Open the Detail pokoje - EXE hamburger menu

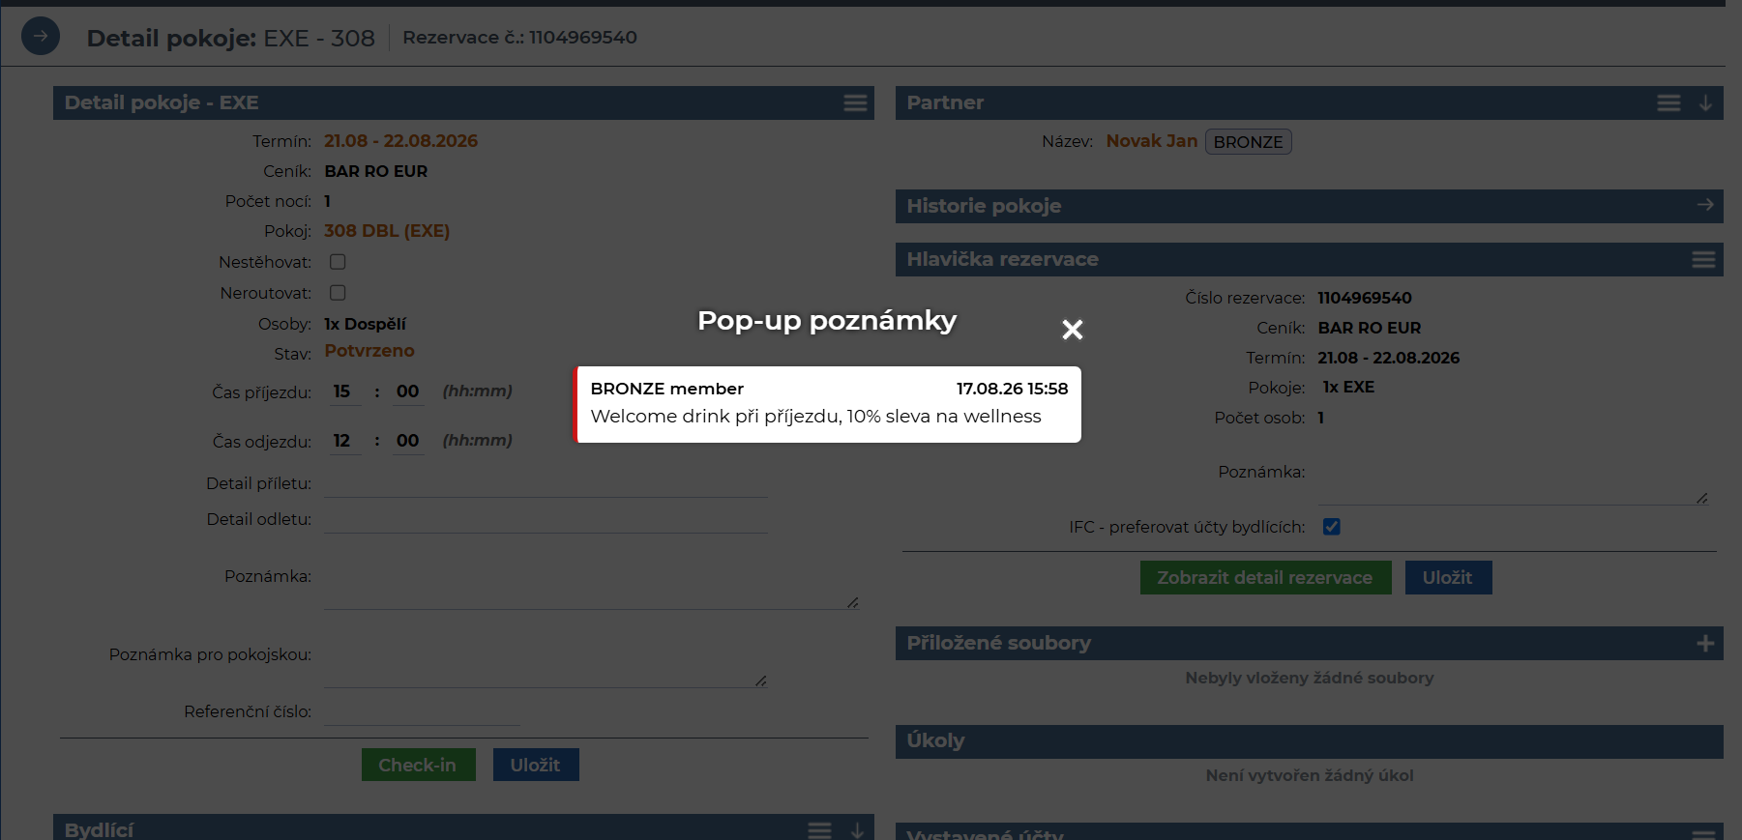[x=855, y=102]
